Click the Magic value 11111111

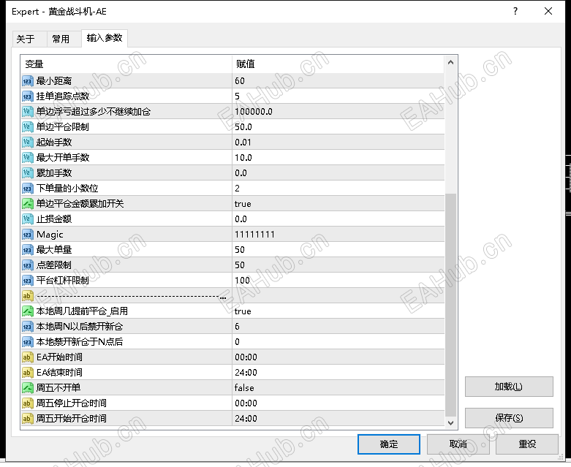(x=254, y=235)
